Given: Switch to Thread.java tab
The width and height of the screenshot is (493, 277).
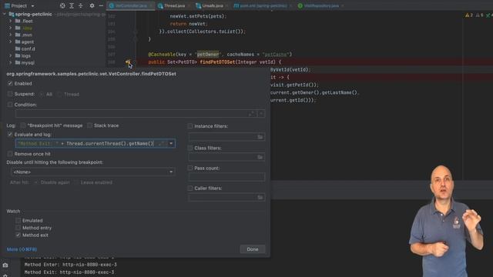Looking at the screenshot, I should (x=174, y=5).
